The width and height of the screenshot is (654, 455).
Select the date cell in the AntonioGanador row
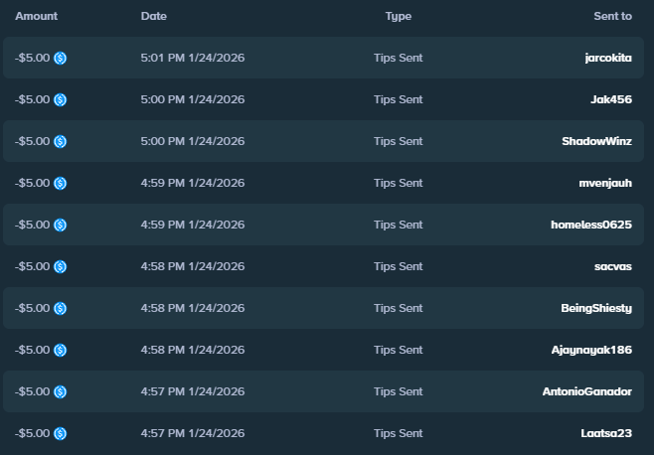(193, 391)
